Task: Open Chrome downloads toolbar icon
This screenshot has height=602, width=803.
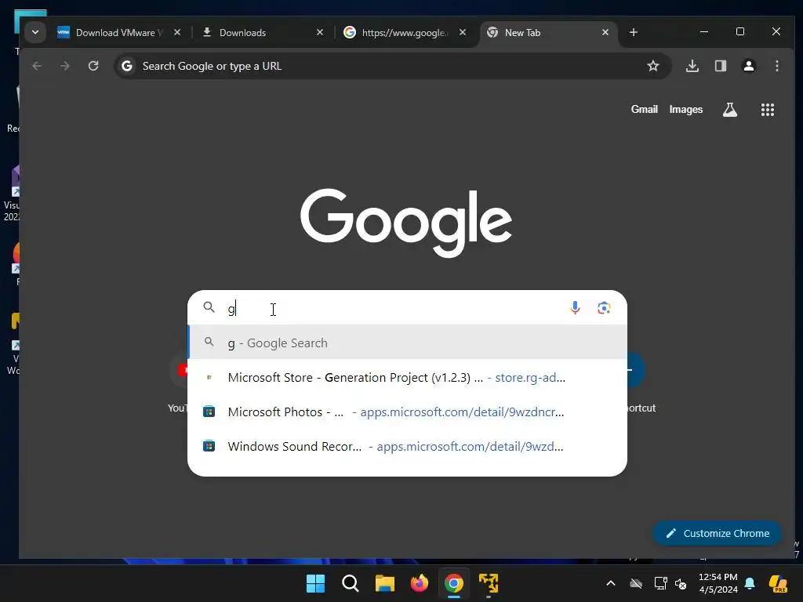Action: (x=692, y=66)
